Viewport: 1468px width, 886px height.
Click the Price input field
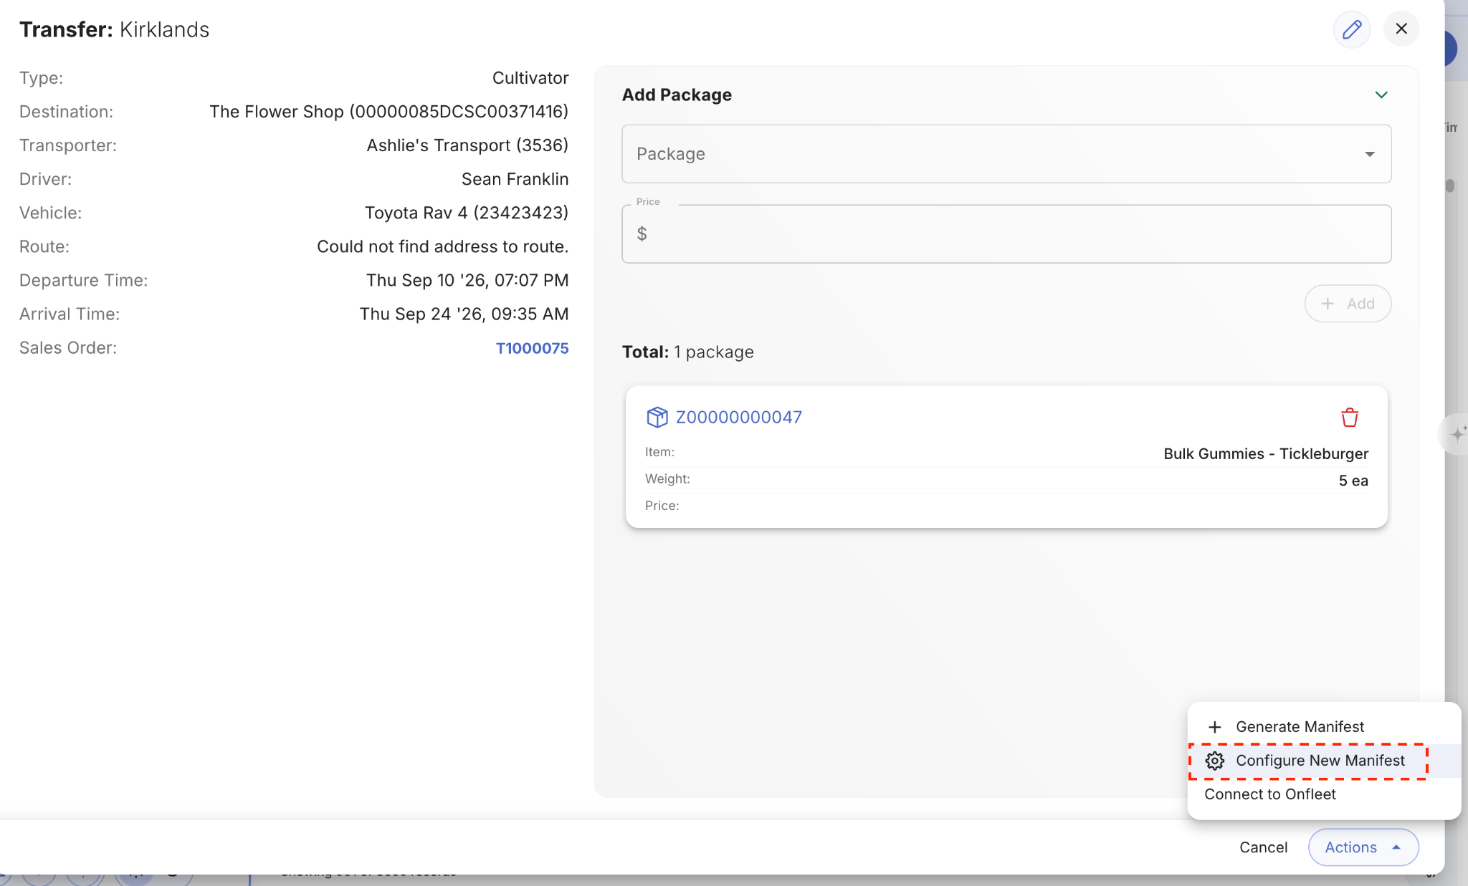[x=1006, y=234]
